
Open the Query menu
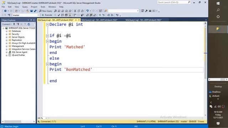25,7
